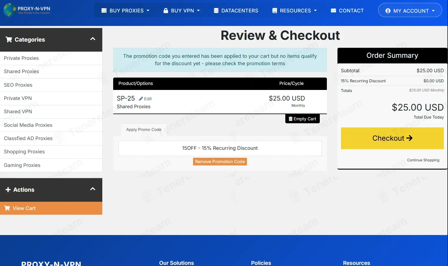Screen dimensions: 448x266
Task: Click the promotion notice banner
Action: pyautogui.click(x=220, y=60)
